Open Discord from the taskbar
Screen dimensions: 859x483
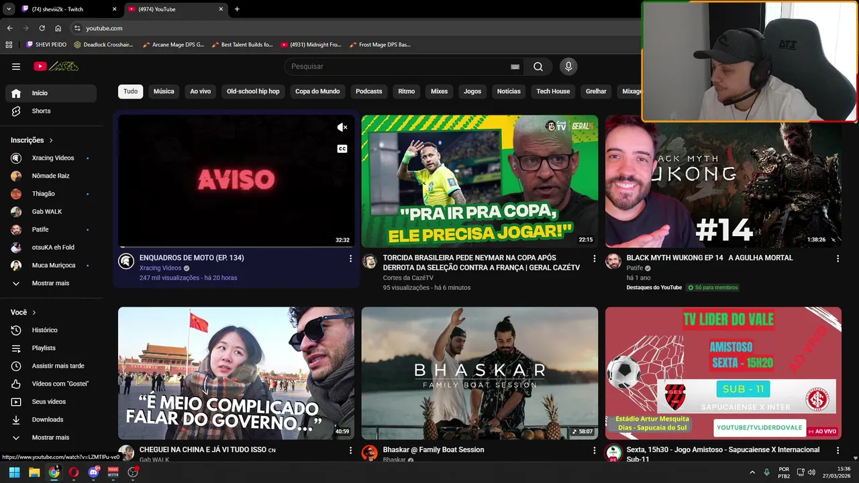(x=93, y=472)
